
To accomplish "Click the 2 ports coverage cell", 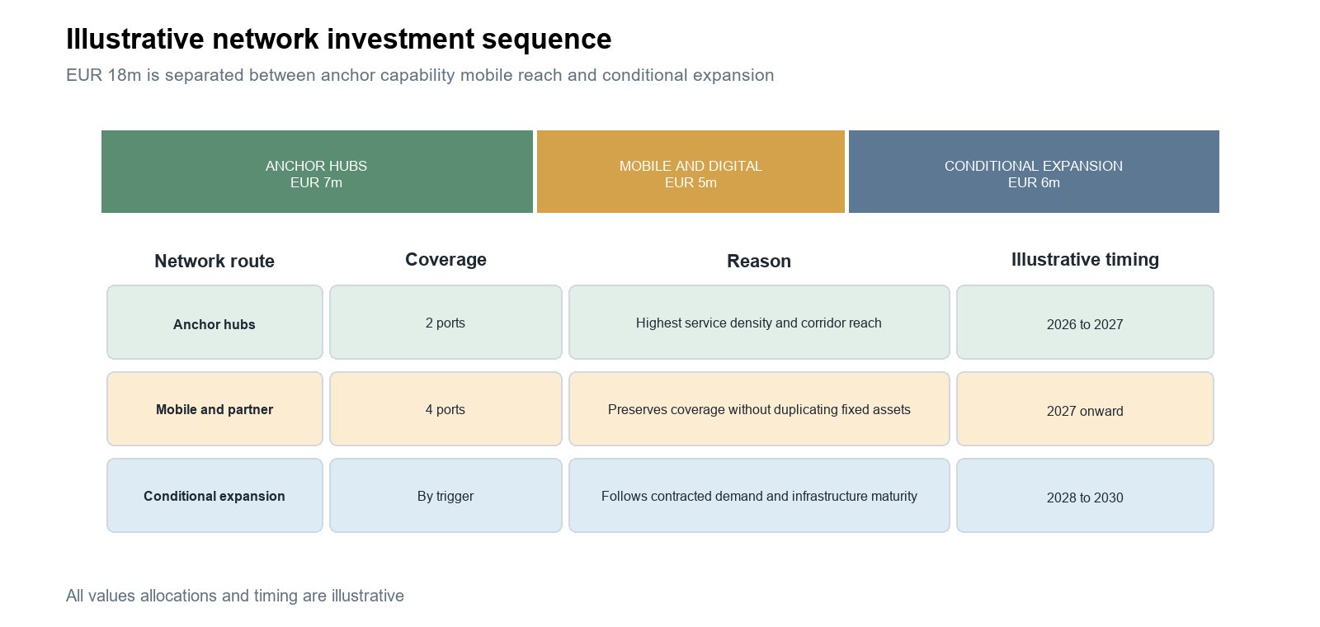I will [445, 323].
